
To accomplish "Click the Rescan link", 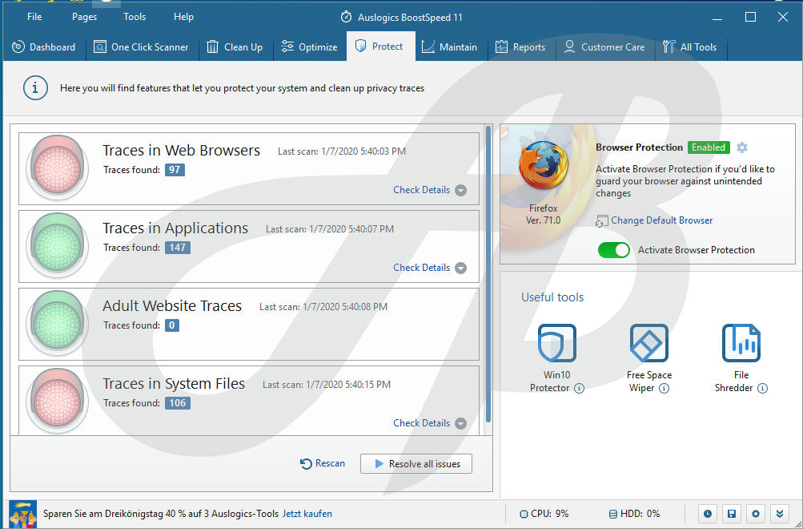I will (x=323, y=463).
